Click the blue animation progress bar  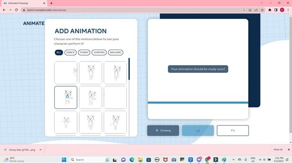click(198, 102)
